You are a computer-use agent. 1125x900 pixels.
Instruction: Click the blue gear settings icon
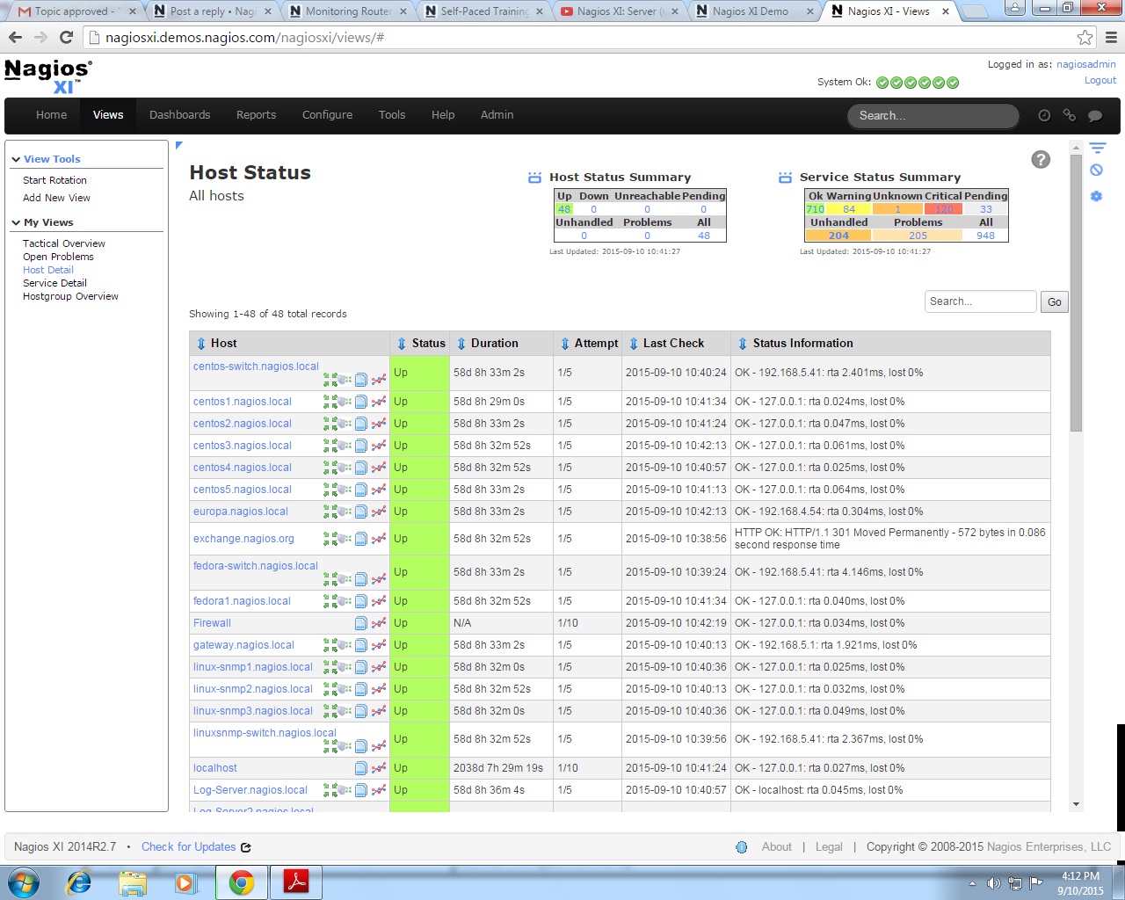[x=1096, y=196]
